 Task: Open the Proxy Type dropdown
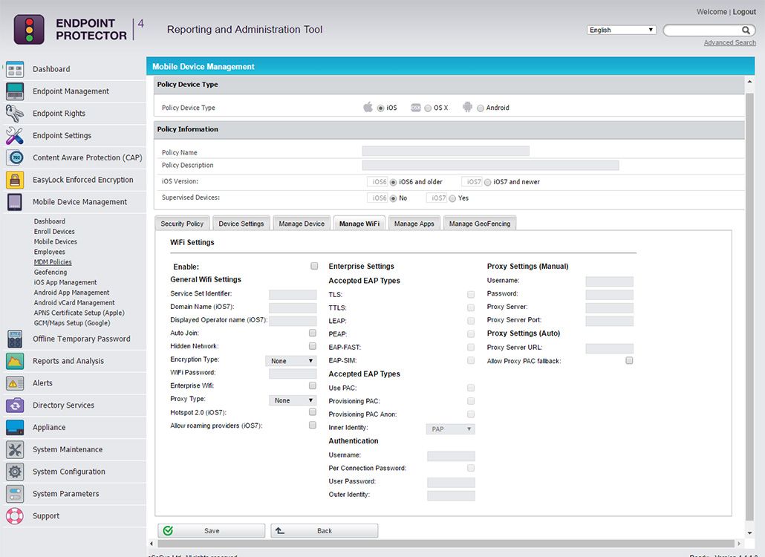[293, 400]
